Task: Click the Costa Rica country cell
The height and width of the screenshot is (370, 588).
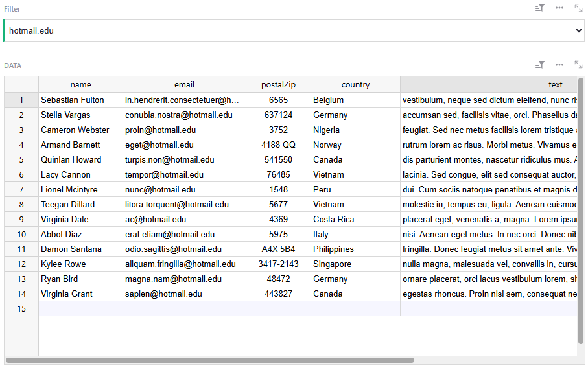Action: point(355,219)
